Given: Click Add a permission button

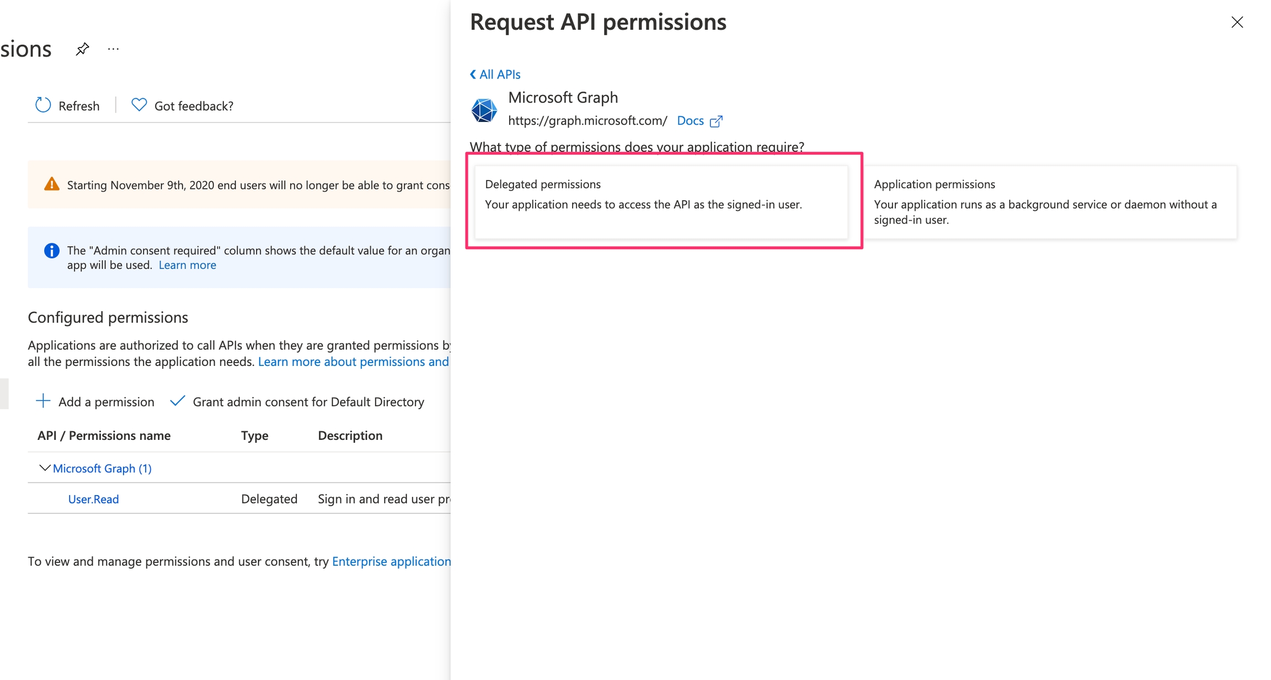Looking at the screenshot, I should pos(95,401).
